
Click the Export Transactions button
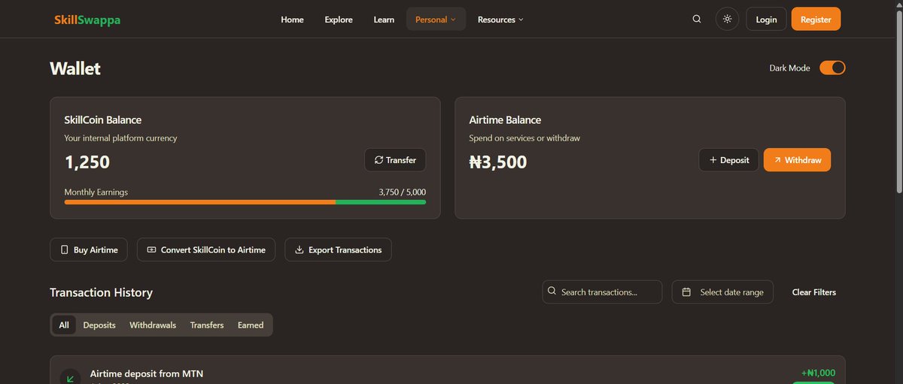(338, 249)
